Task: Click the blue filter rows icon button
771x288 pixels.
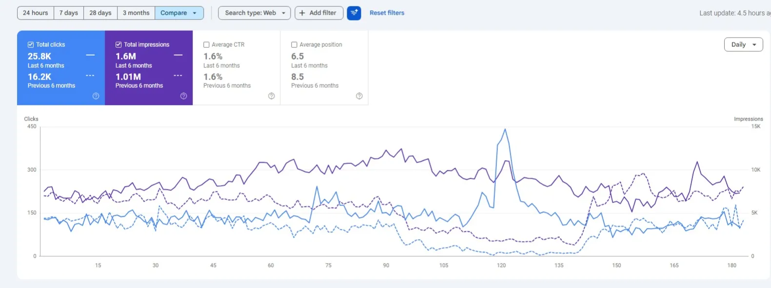Action: point(354,13)
